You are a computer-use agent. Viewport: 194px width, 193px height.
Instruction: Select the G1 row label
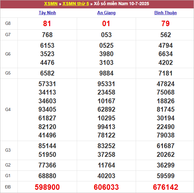tap(8, 176)
